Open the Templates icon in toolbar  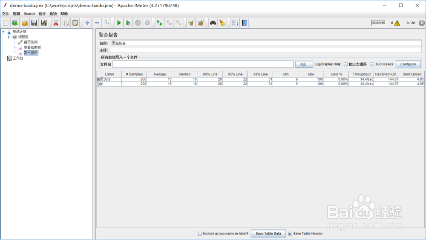pyautogui.click(x=15, y=23)
